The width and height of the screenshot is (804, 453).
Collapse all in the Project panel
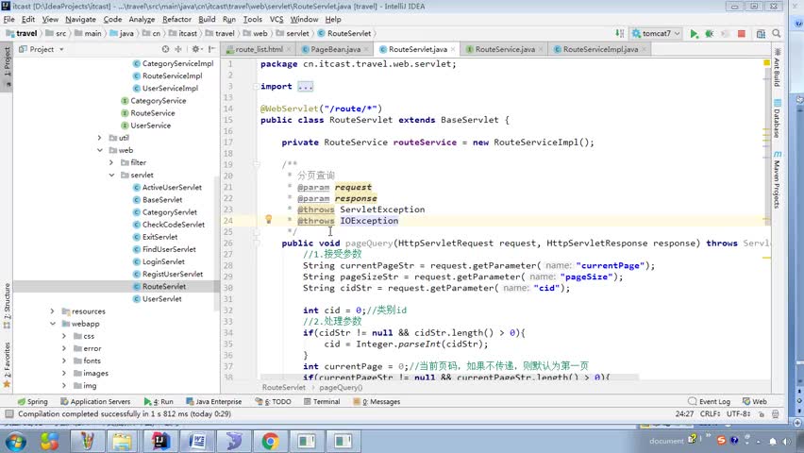178,49
